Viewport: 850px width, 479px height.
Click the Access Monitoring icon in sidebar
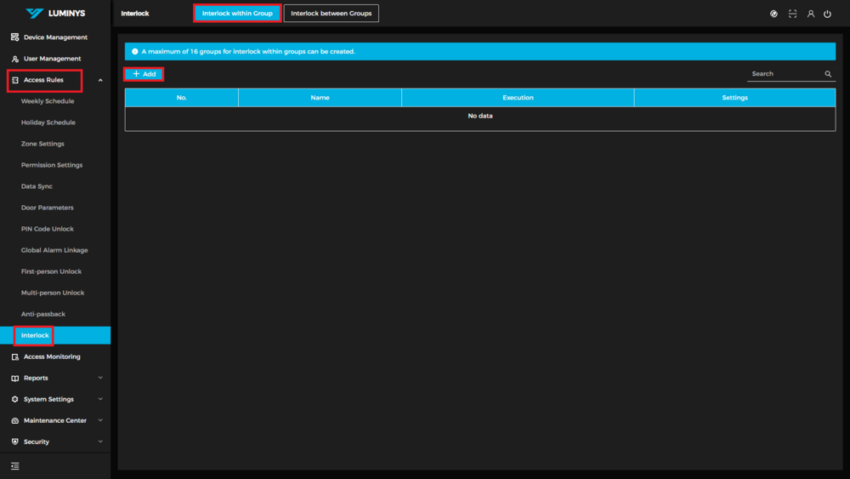click(x=14, y=356)
